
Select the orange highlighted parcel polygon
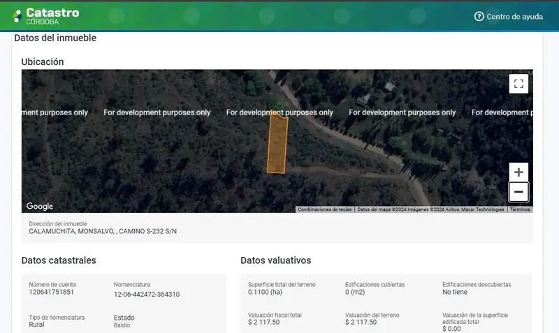(277, 142)
